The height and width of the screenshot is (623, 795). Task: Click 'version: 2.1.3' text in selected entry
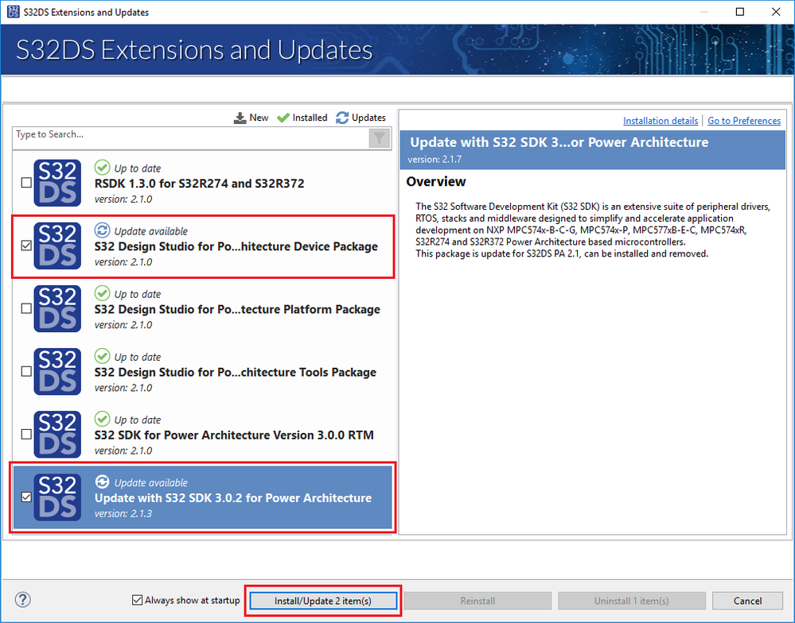pos(123,513)
